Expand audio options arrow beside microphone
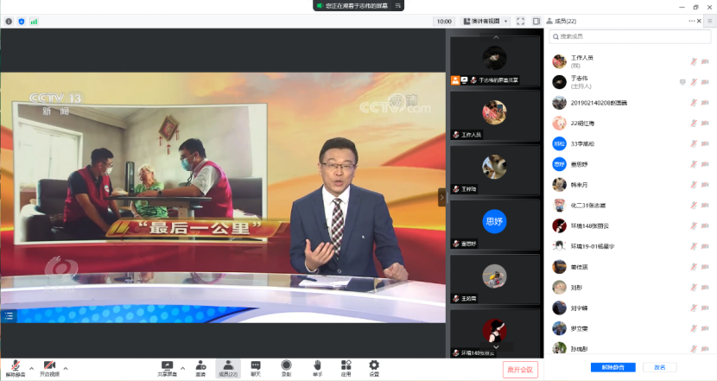Image resolution: width=717 pixels, height=381 pixels. pos(31,367)
